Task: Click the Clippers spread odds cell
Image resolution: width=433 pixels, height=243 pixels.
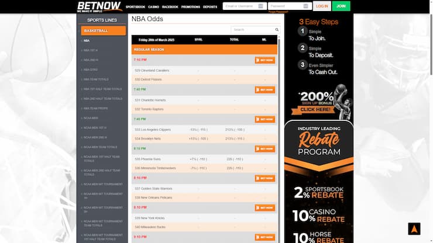Action: (198, 130)
